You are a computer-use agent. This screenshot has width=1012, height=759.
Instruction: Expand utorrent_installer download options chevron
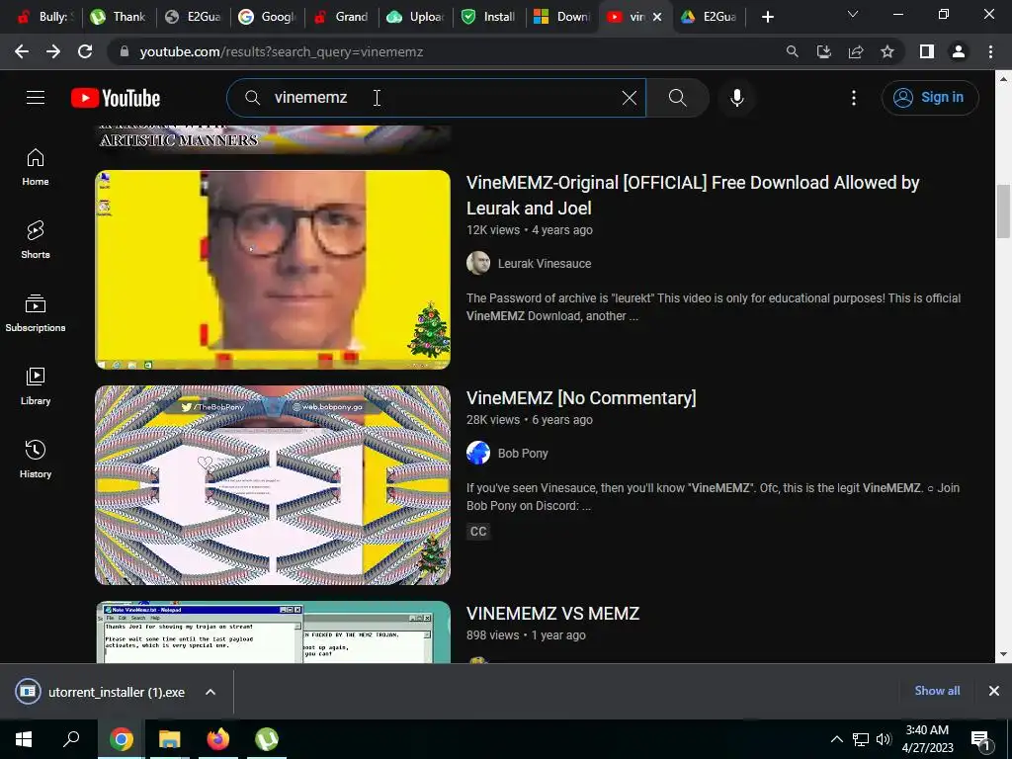pos(211,692)
